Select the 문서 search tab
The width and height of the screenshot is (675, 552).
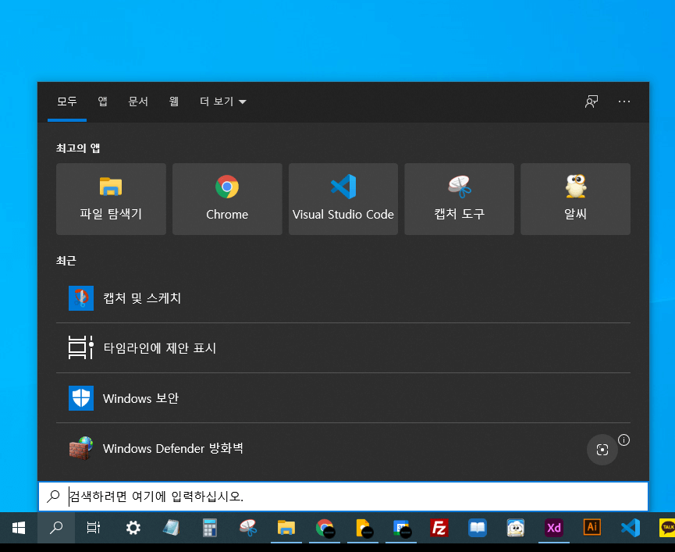tap(138, 101)
